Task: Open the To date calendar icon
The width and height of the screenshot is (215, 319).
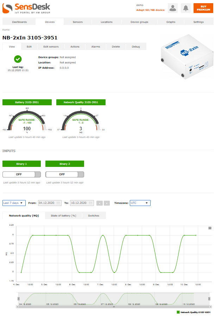Action: click(91, 203)
